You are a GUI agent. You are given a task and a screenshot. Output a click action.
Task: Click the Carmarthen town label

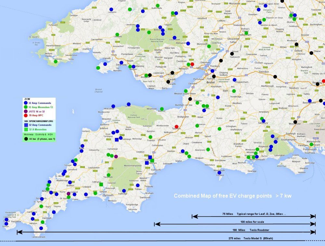click(x=97, y=39)
